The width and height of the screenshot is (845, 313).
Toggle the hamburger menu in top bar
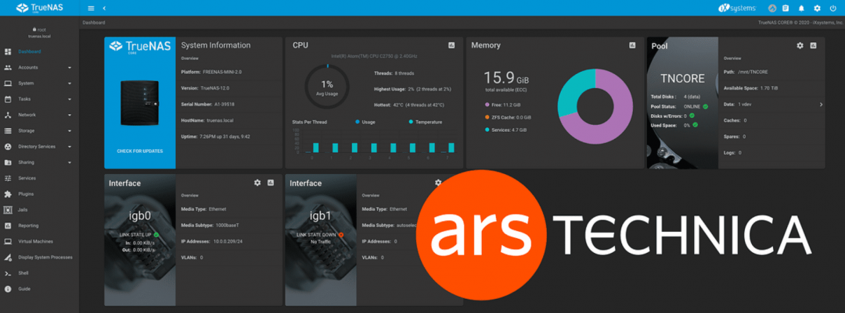pos(91,8)
